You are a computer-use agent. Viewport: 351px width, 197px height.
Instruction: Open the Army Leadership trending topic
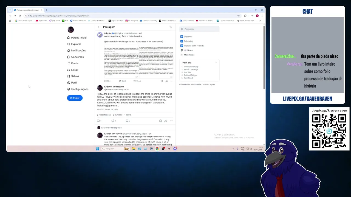pyautogui.click(x=191, y=67)
